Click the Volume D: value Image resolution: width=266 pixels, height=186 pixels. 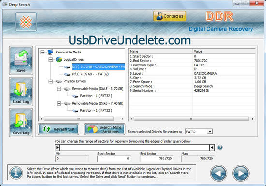point(195,69)
